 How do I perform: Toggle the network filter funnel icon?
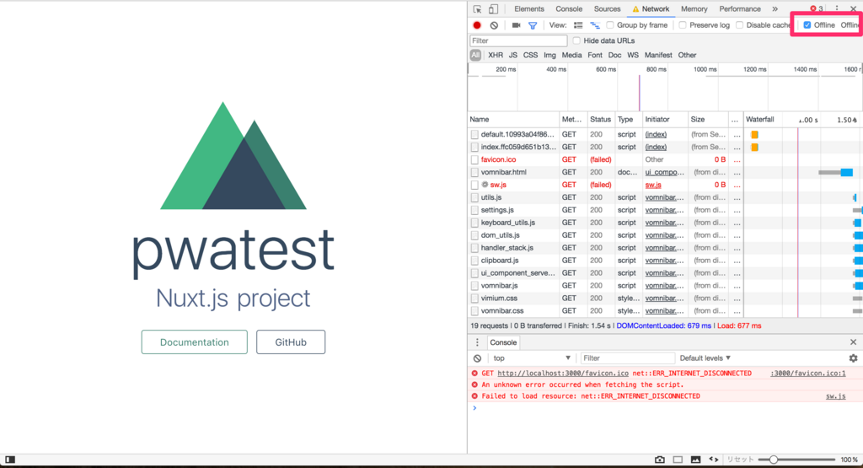(x=533, y=25)
